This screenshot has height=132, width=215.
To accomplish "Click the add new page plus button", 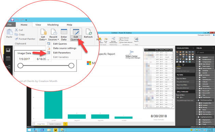I will pos(65,124).
